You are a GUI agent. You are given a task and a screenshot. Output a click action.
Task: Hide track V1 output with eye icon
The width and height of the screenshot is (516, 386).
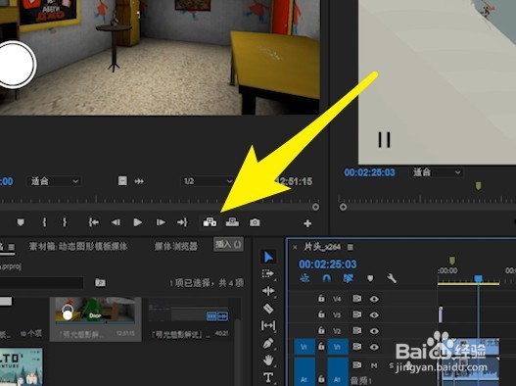[374, 347]
